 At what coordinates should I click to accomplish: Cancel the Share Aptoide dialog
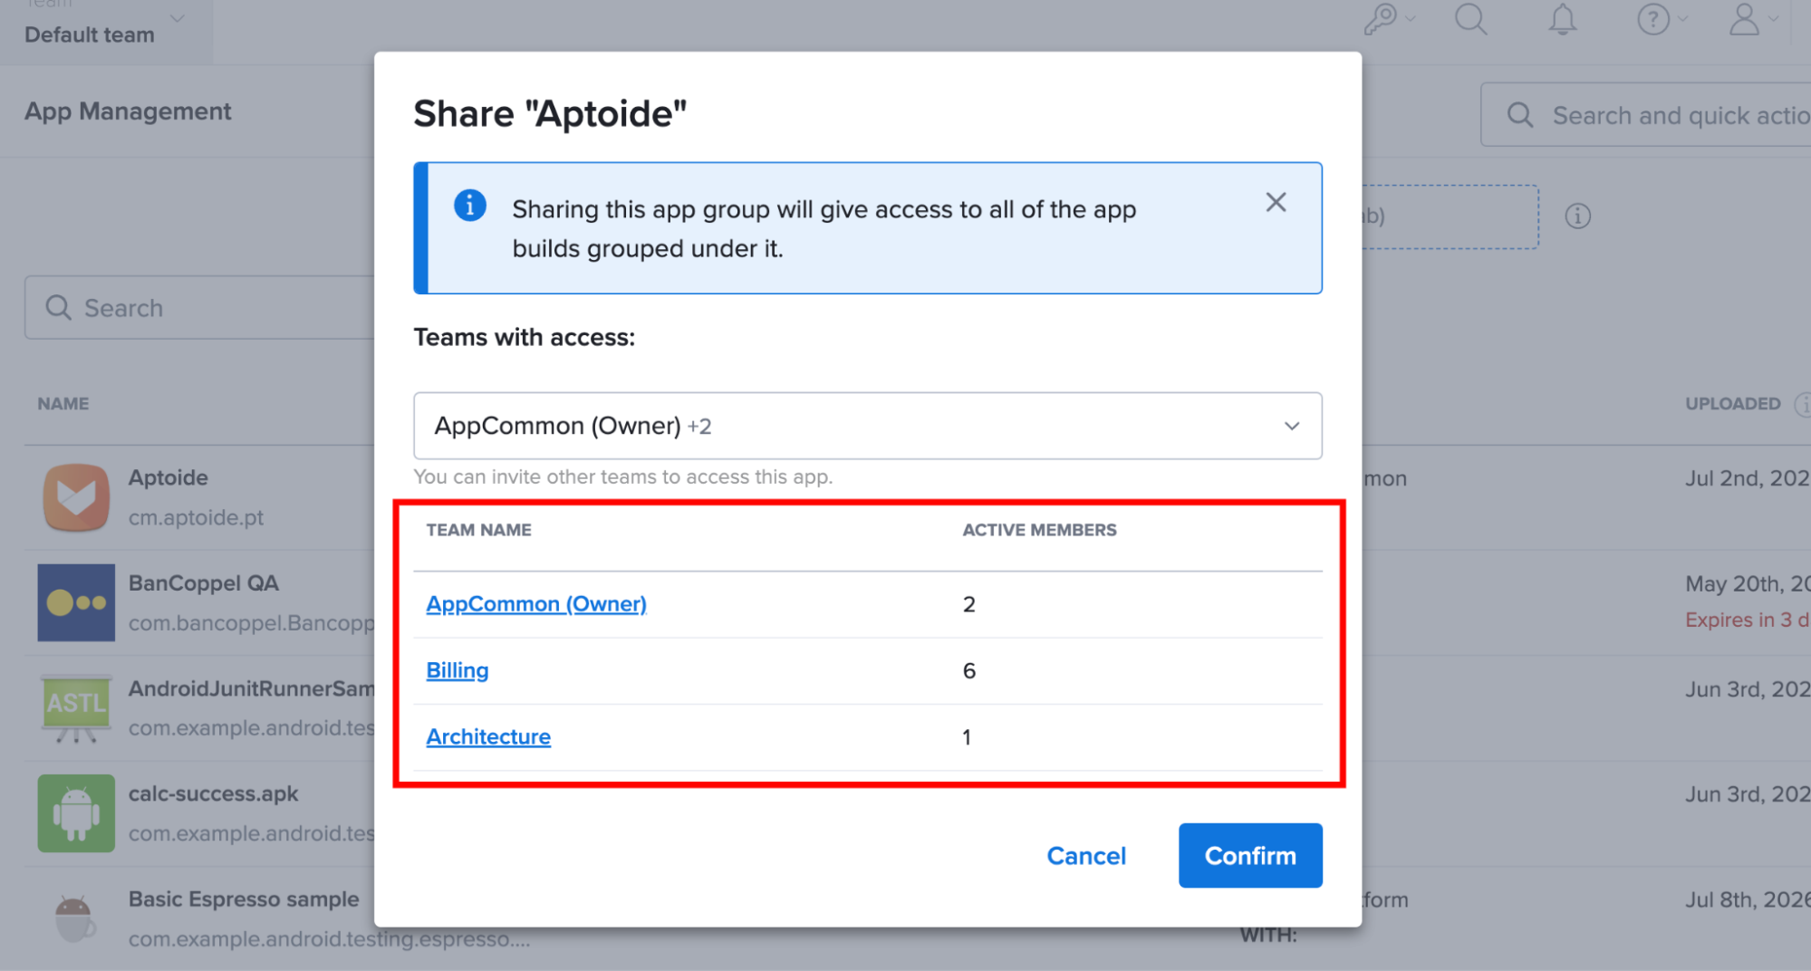[1086, 856]
